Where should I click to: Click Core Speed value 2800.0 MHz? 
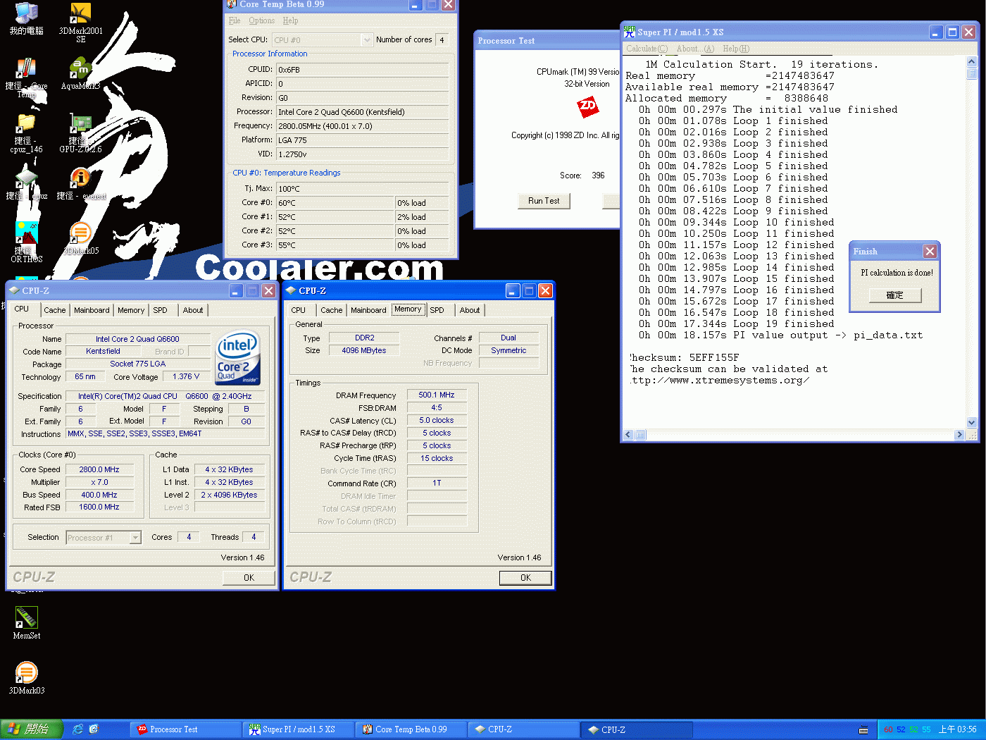tap(99, 469)
